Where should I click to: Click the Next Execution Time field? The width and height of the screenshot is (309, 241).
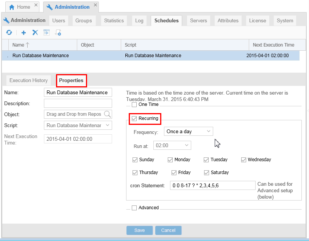click(78, 139)
